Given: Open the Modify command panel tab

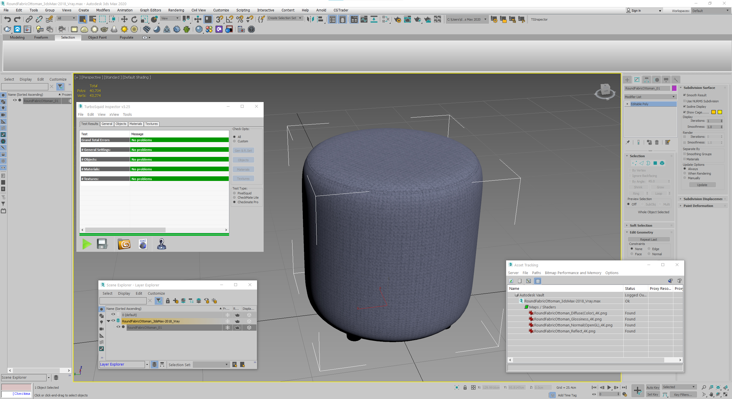Looking at the screenshot, I should click(637, 80).
